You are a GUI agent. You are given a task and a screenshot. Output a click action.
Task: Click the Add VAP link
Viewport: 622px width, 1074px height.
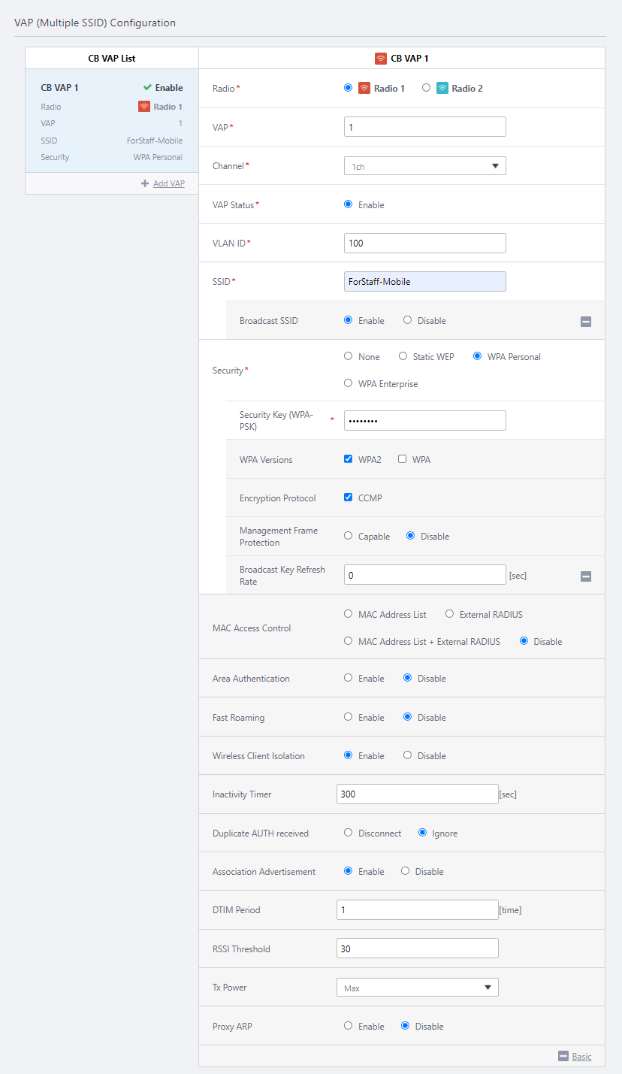point(168,183)
